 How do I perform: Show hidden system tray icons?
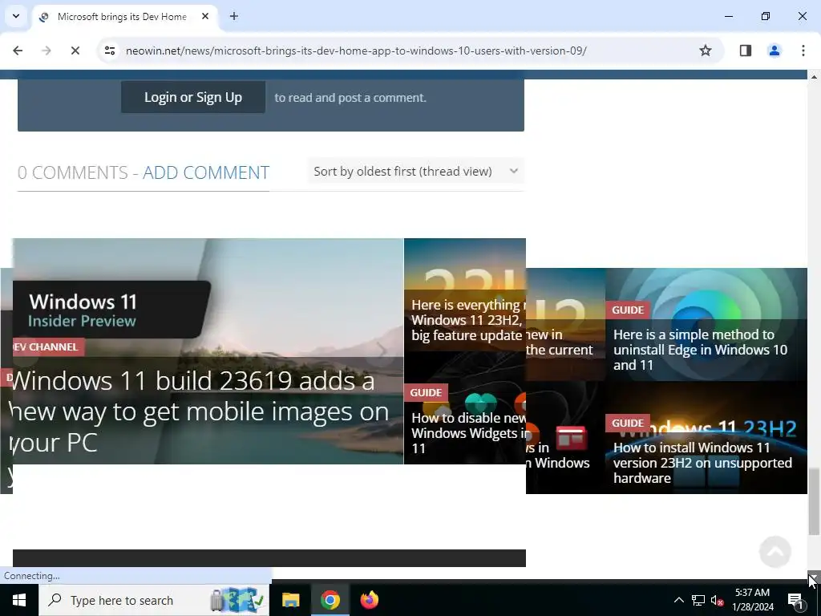(678, 600)
